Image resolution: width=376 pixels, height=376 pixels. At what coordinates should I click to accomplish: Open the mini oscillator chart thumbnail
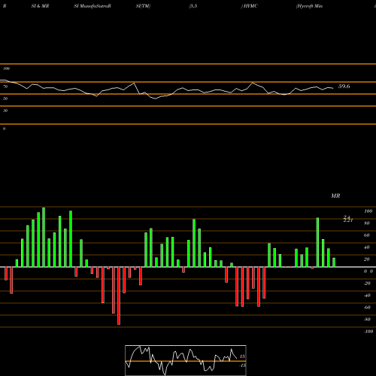186,360
